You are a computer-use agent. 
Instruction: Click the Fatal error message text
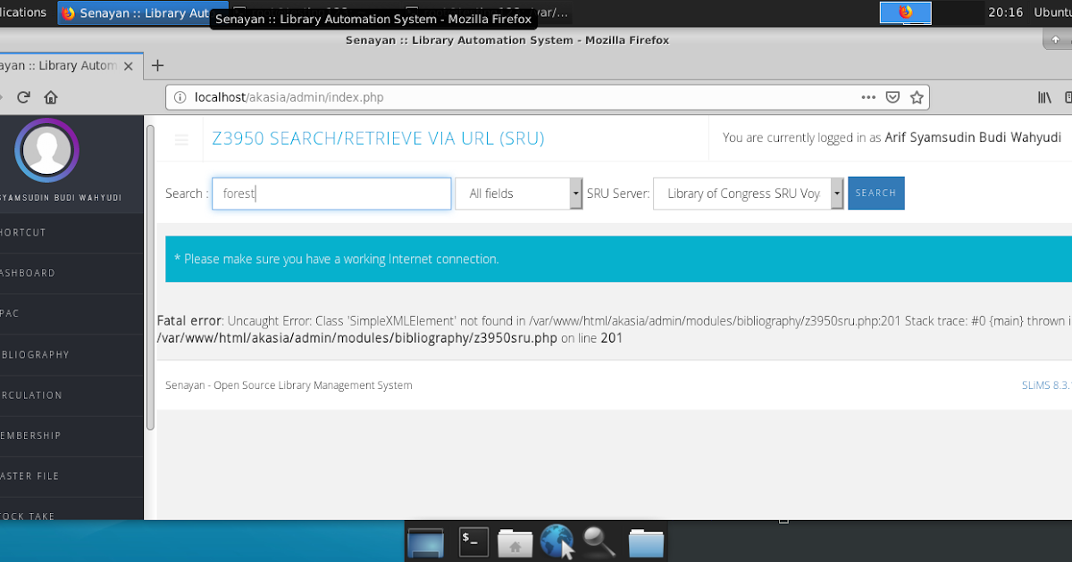(613, 329)
